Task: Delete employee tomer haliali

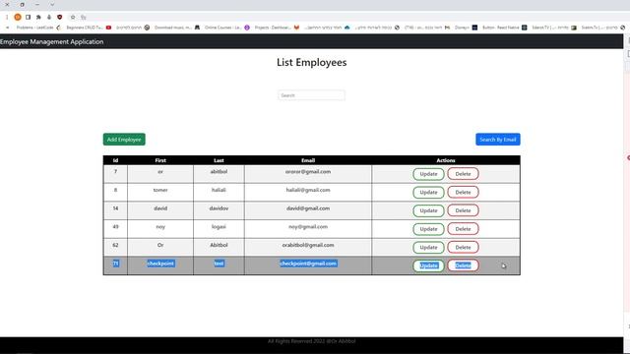Action: 463,193
